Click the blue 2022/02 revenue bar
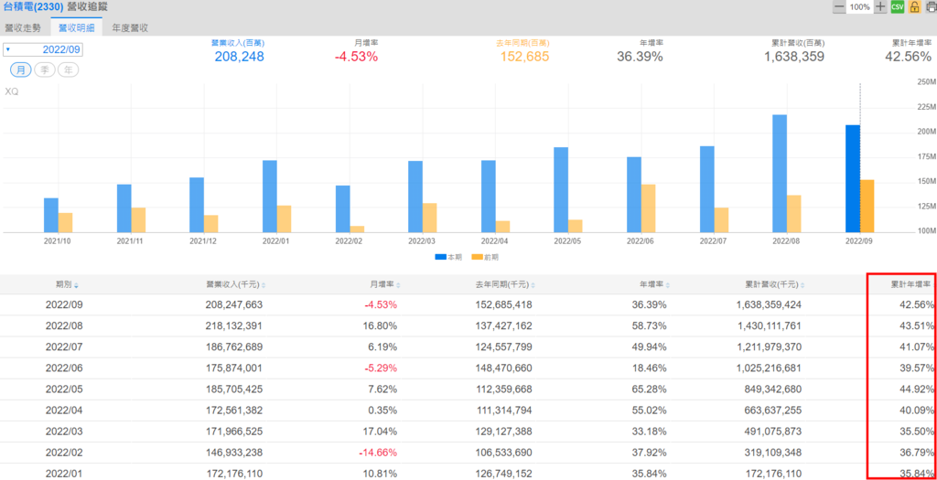This screenshot has width=937, height=480. [x=343, y=209]
